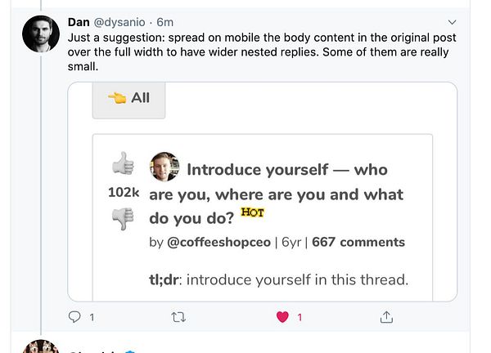Click the avatar of the next tweet below

coord(41,346)
